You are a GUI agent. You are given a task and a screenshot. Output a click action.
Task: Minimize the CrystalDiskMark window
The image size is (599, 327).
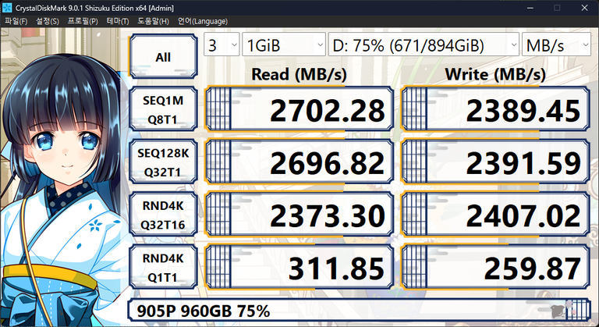tap(530, 8)
